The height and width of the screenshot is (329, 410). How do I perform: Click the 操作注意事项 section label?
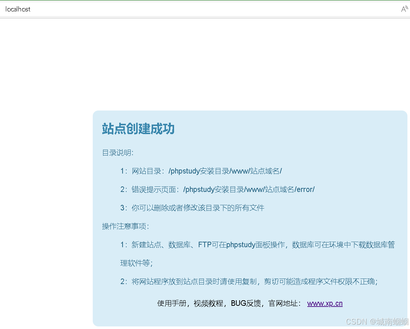[125, 226]
